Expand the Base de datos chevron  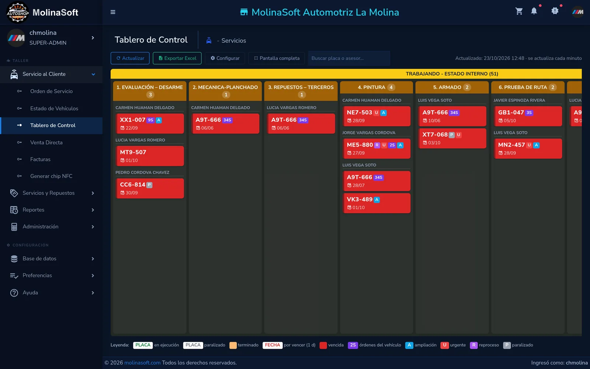[93, 259]
